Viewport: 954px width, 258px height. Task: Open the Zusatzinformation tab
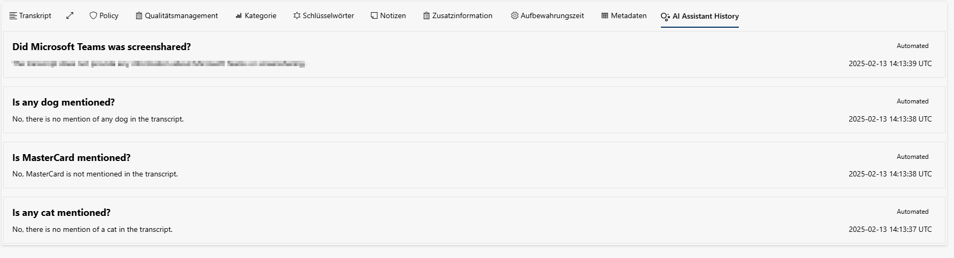(458, 15)
